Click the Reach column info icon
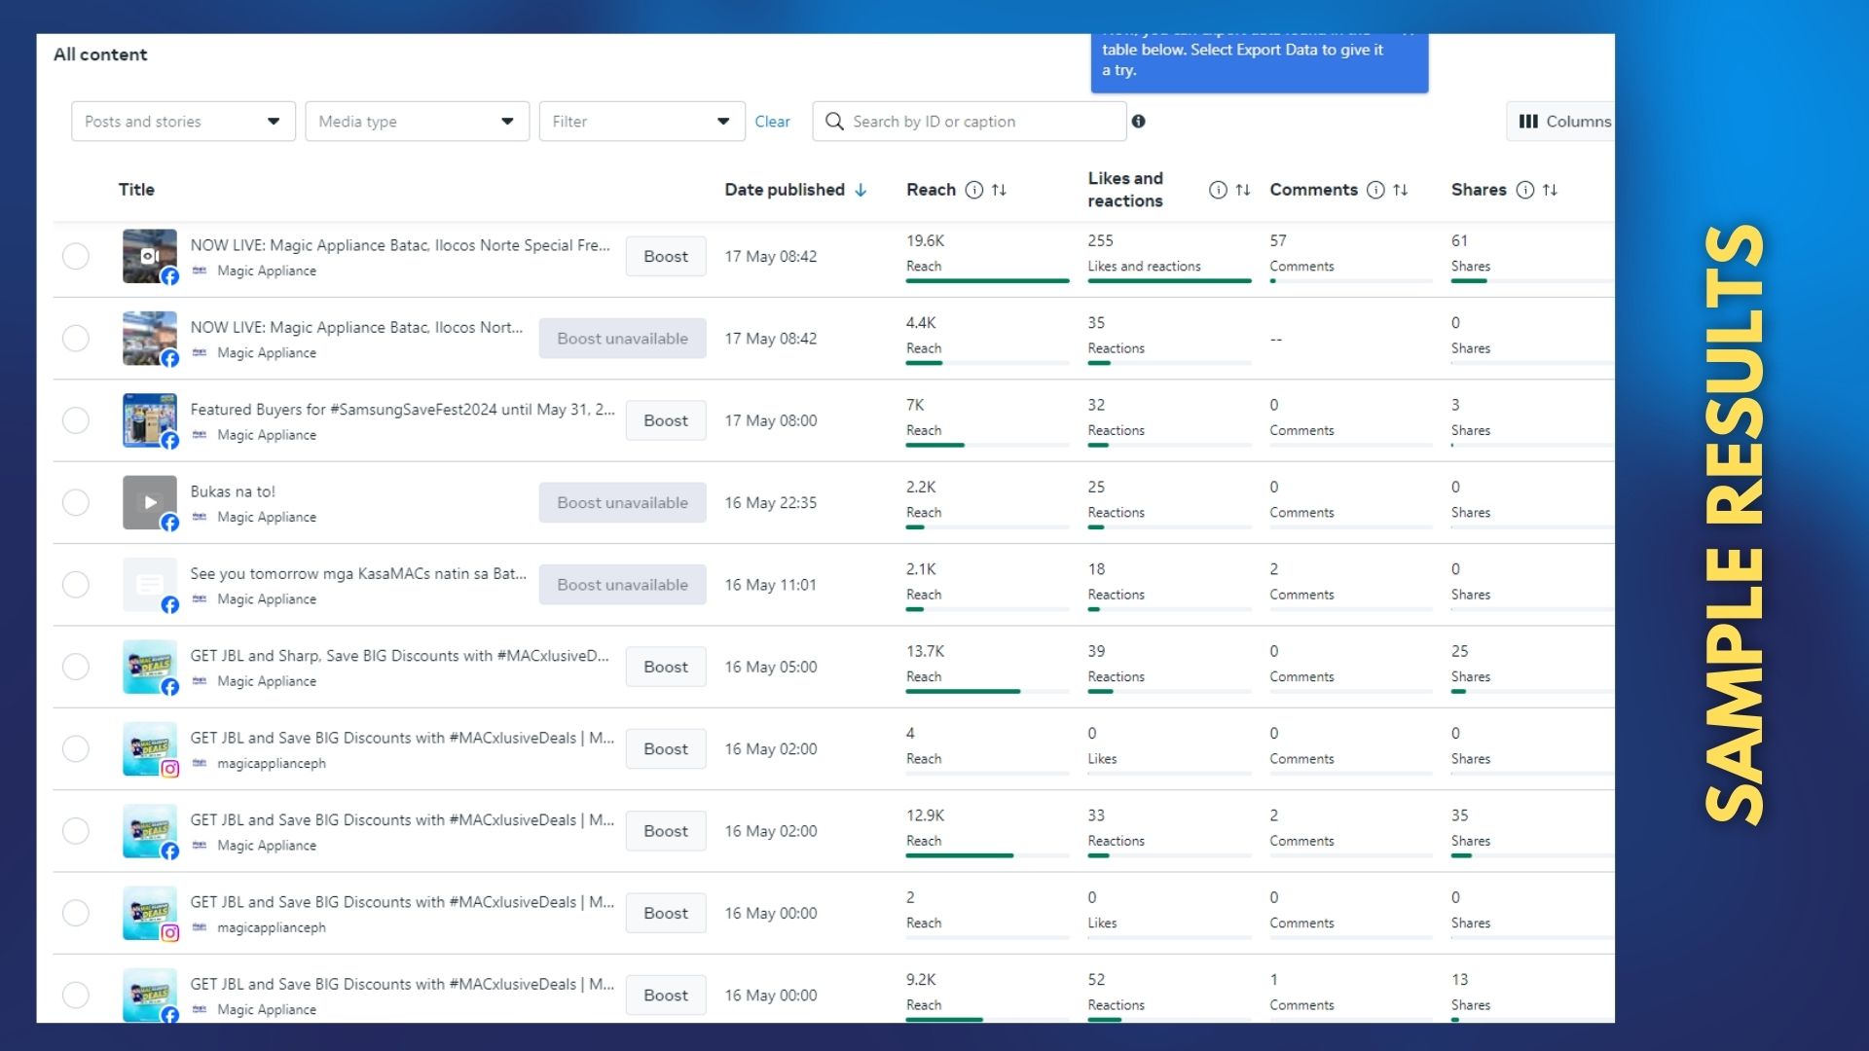 pyautogui.click(x=973, y=190)
